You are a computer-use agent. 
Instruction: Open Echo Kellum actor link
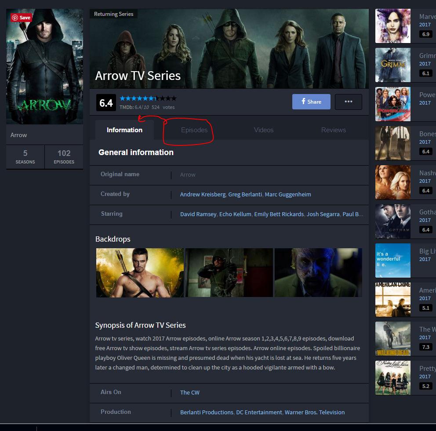tap(235, 214)
